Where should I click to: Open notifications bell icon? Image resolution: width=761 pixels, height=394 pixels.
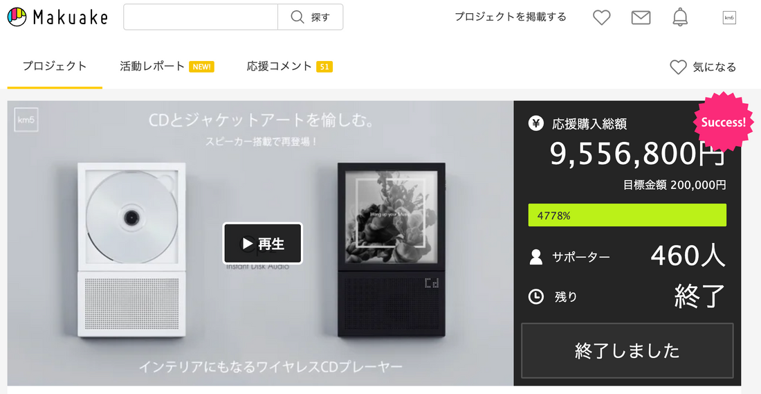coord(680,17)
